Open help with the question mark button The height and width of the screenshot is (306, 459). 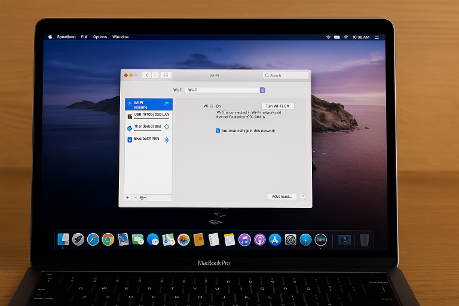coord(302,197)
